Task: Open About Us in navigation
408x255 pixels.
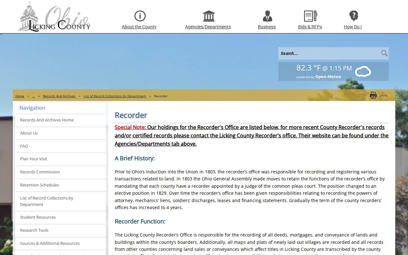Action: point(61,133)
